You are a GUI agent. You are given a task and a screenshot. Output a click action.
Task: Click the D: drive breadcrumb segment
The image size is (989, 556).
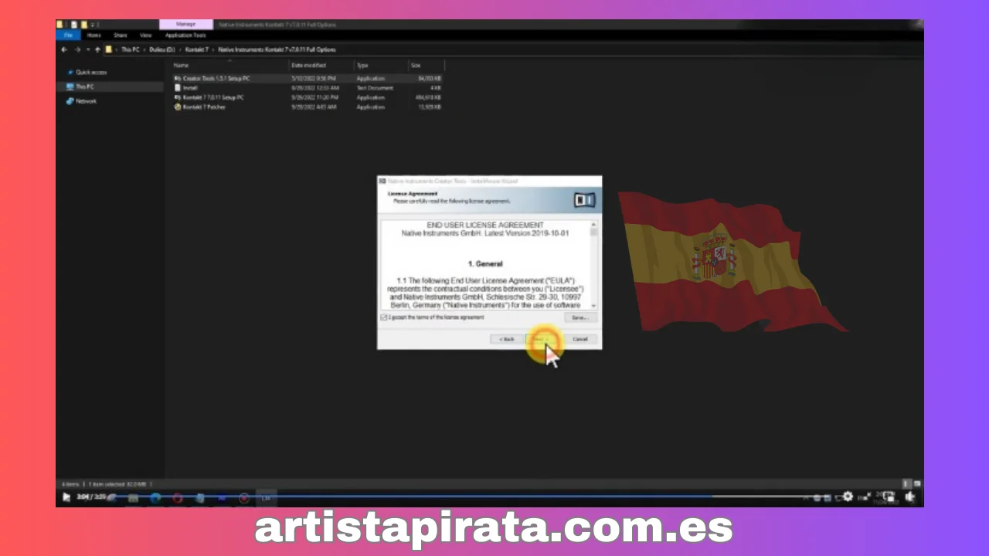pos(162,49)
